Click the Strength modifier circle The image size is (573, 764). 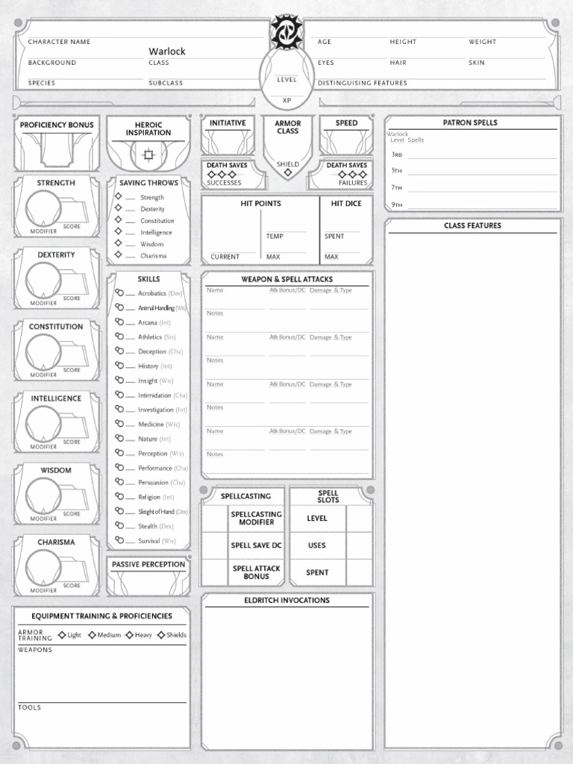coord(43,207)
